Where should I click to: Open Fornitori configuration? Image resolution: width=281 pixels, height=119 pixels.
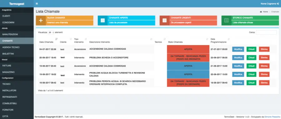pyautogui.click(x=17, y=110)
